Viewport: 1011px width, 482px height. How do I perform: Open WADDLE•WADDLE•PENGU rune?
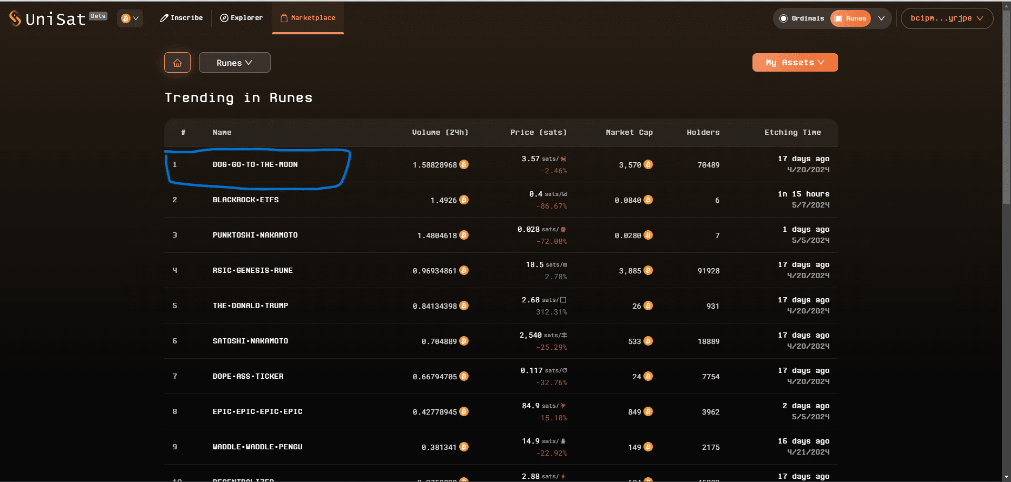257,447
